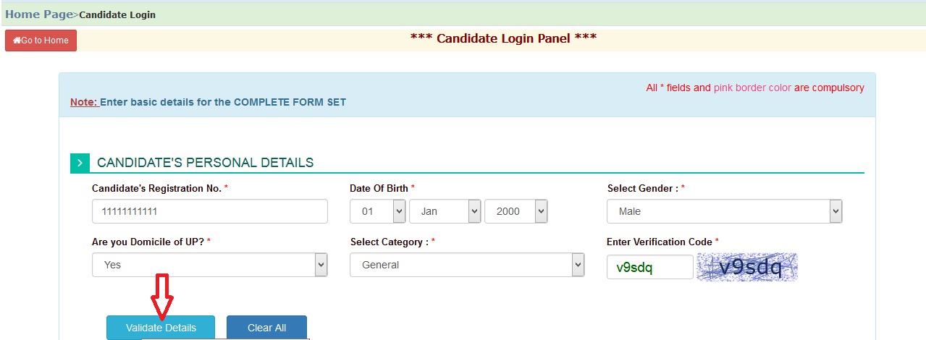Click the verification code input field
Viewport: 926px width, 340px height.
tap(649, 267)
